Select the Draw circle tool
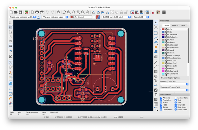Screen dimensions: 198x130 click(156, 76)
